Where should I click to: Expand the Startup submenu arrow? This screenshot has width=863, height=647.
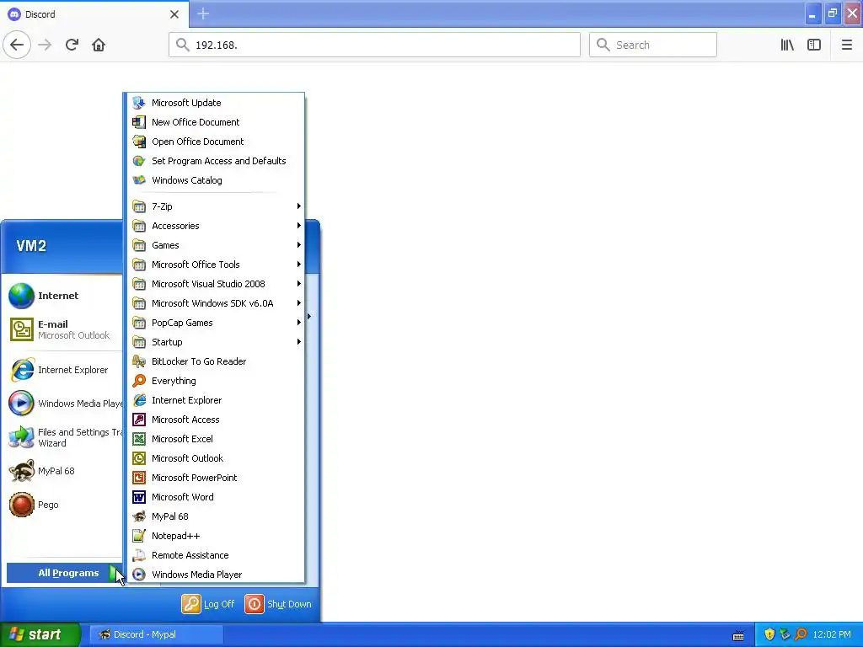coord(299,342)
